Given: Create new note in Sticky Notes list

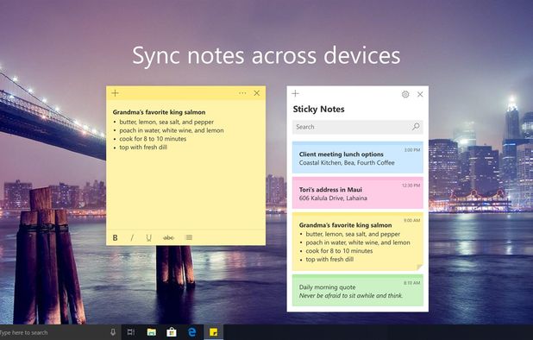Looking at the screenshot, I should [296, 93].
